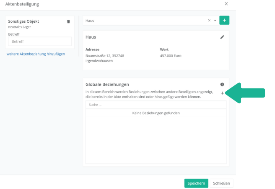275x189 pixels.
Task: Click the Haus card heading
Action: coord(91,37)
